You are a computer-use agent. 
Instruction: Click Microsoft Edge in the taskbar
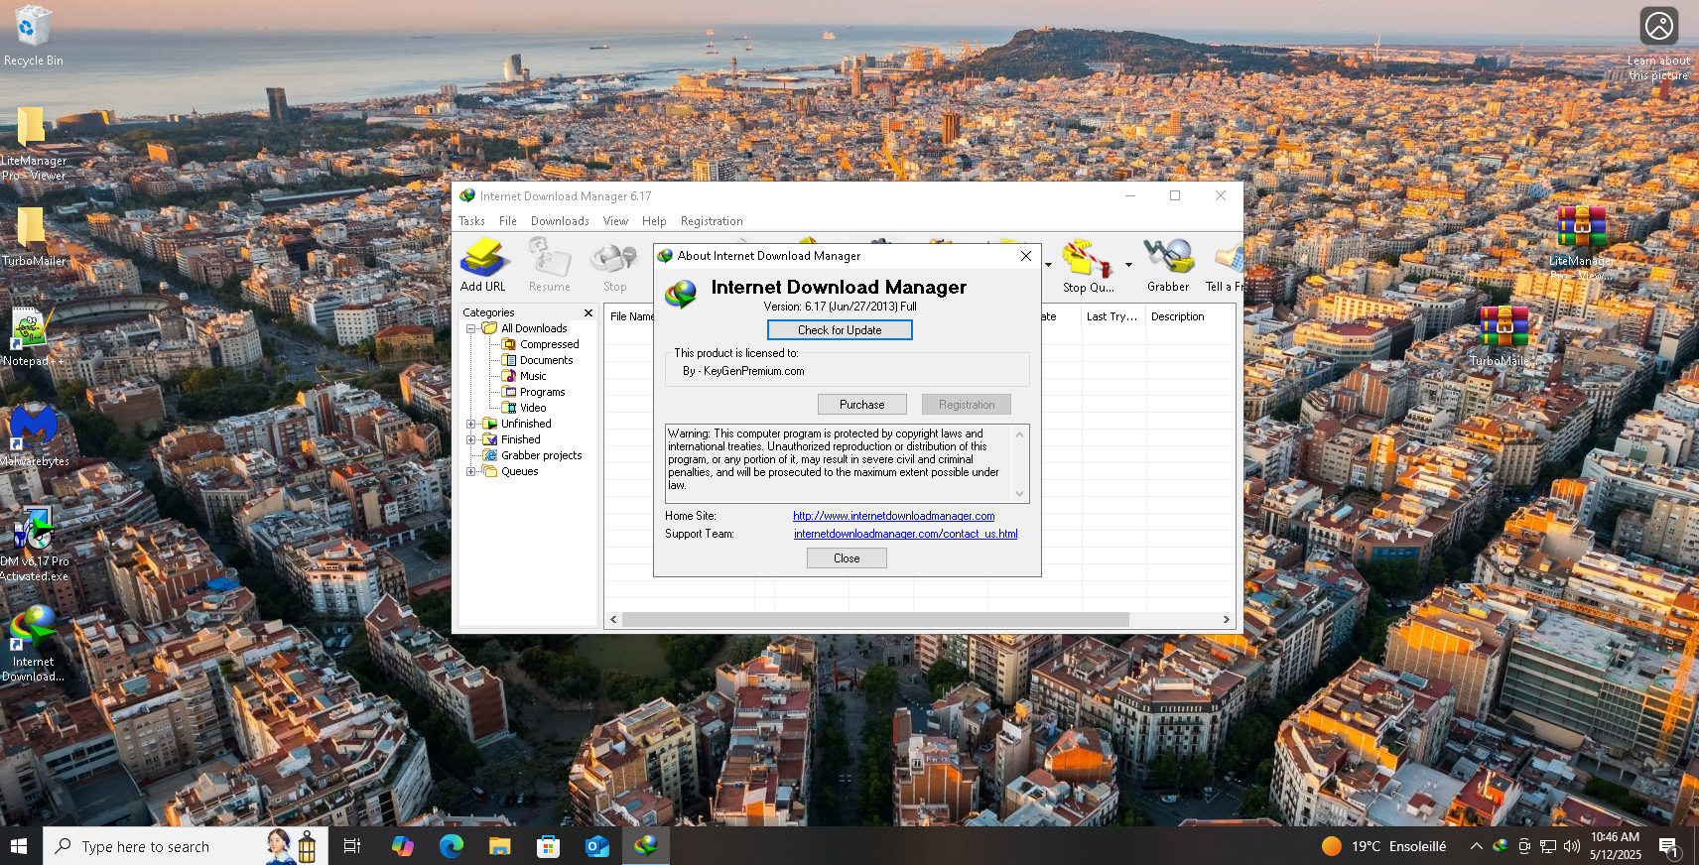(x=452, y=846)
